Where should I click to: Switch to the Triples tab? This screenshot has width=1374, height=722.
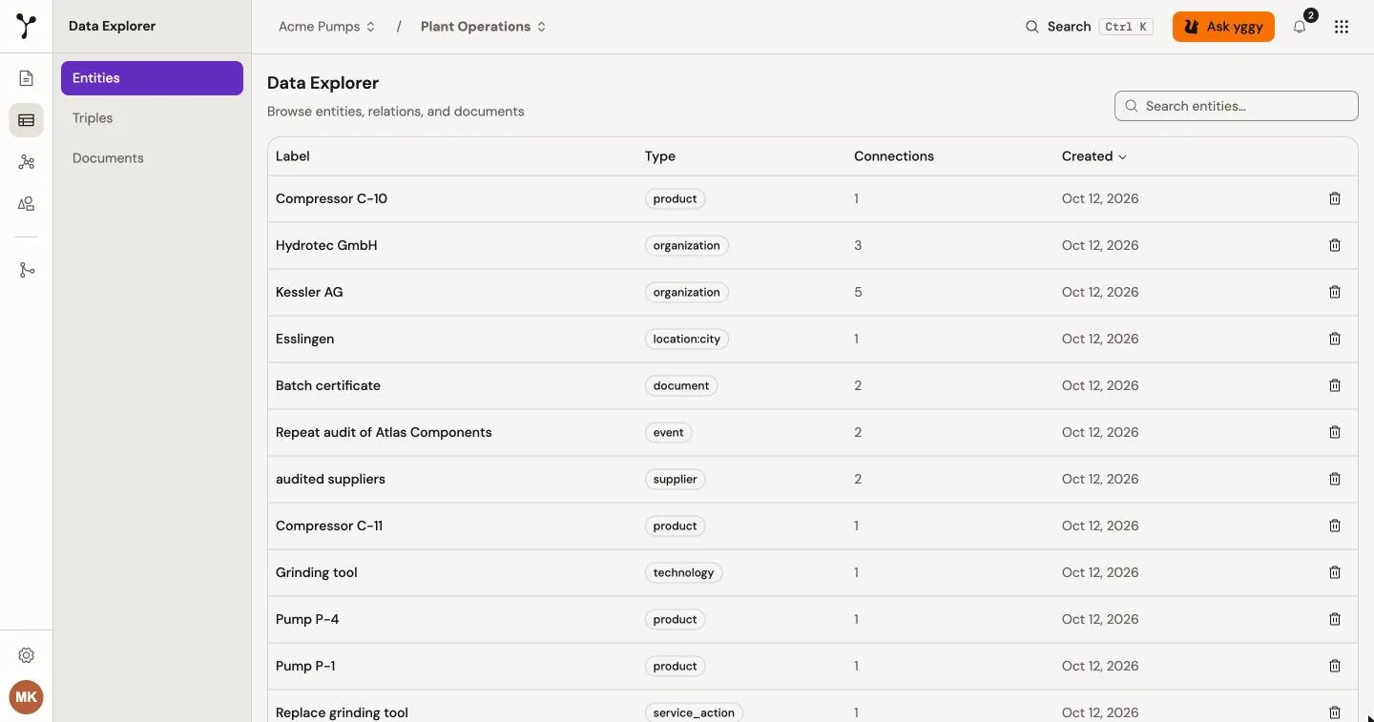point(152,118)
